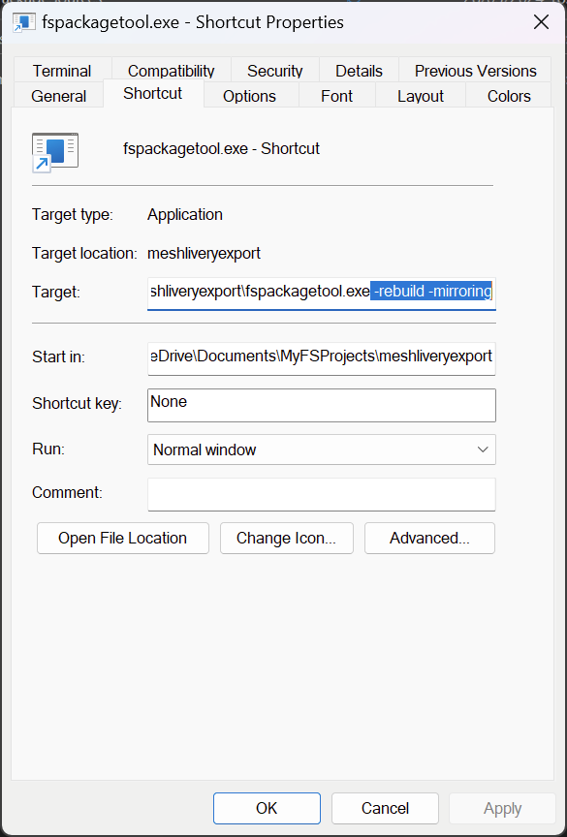Open the Layout tab
Viewport: 567px width, 837px height.
pyautogui.click(x=421, y=96)
